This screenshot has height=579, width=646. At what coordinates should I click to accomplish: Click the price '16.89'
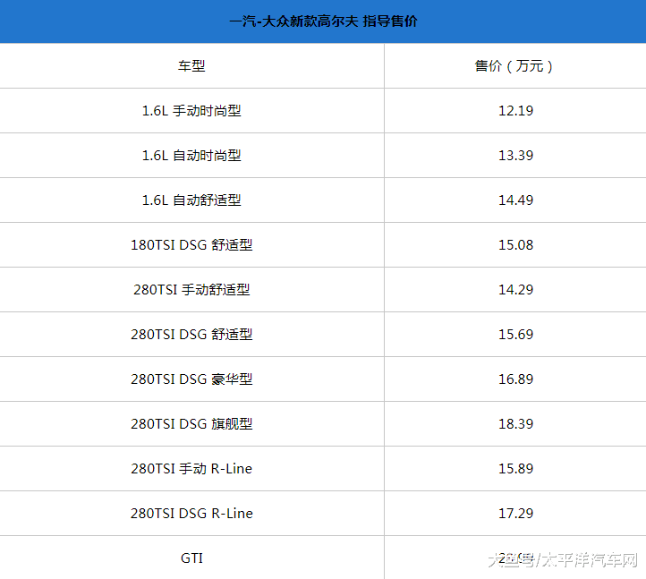515,379
